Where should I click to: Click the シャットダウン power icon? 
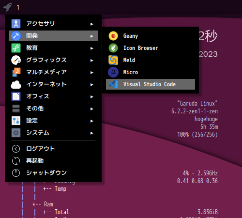click(16, 173)
